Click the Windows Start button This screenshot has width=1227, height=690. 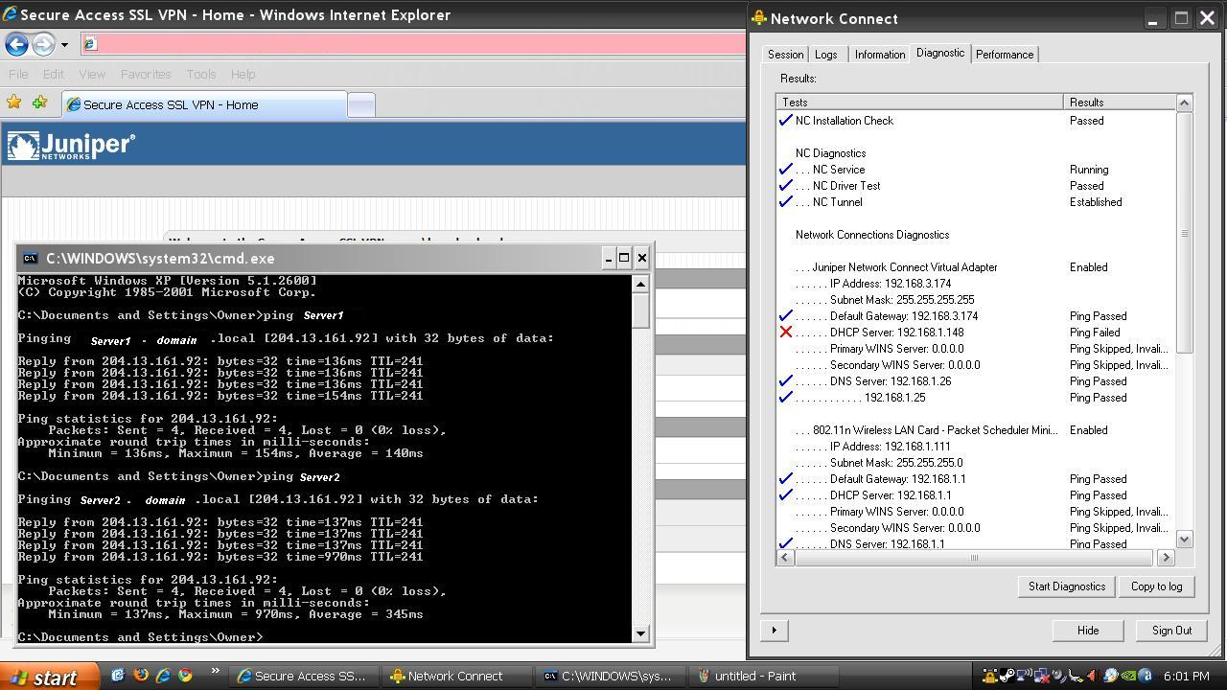pyautogui.click(x=50, y=676)
